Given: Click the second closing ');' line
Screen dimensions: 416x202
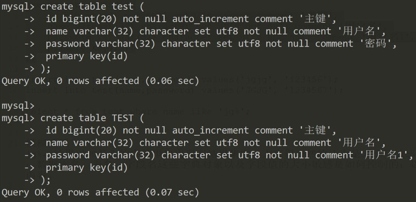Looking at the screenshot, I should coord(45,180).
